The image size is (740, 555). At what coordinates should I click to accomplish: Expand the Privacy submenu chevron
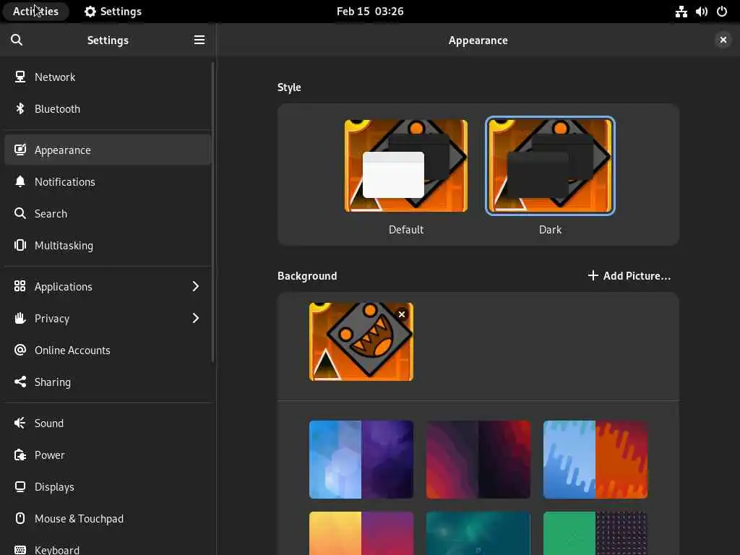[x=196, y=318]
